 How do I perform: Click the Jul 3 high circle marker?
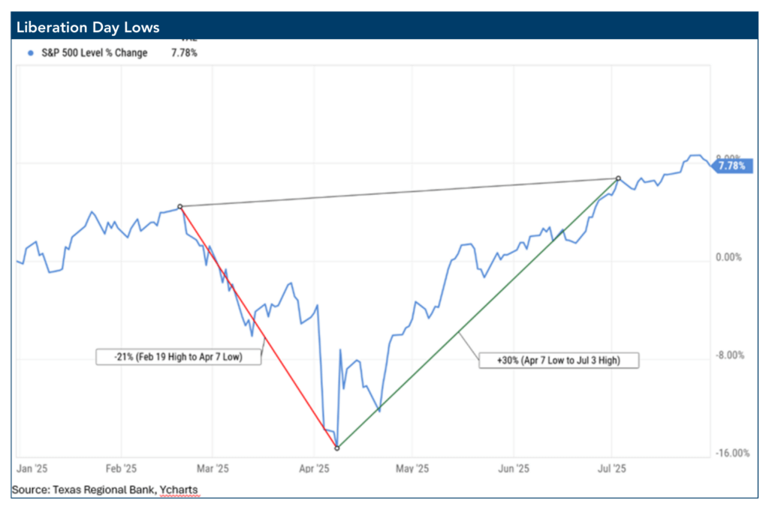coord(618,178)
